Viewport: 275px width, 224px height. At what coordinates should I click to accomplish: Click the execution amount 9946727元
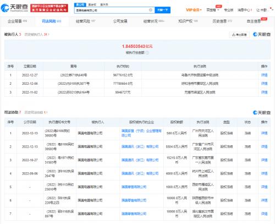click(x=123, y=92)
